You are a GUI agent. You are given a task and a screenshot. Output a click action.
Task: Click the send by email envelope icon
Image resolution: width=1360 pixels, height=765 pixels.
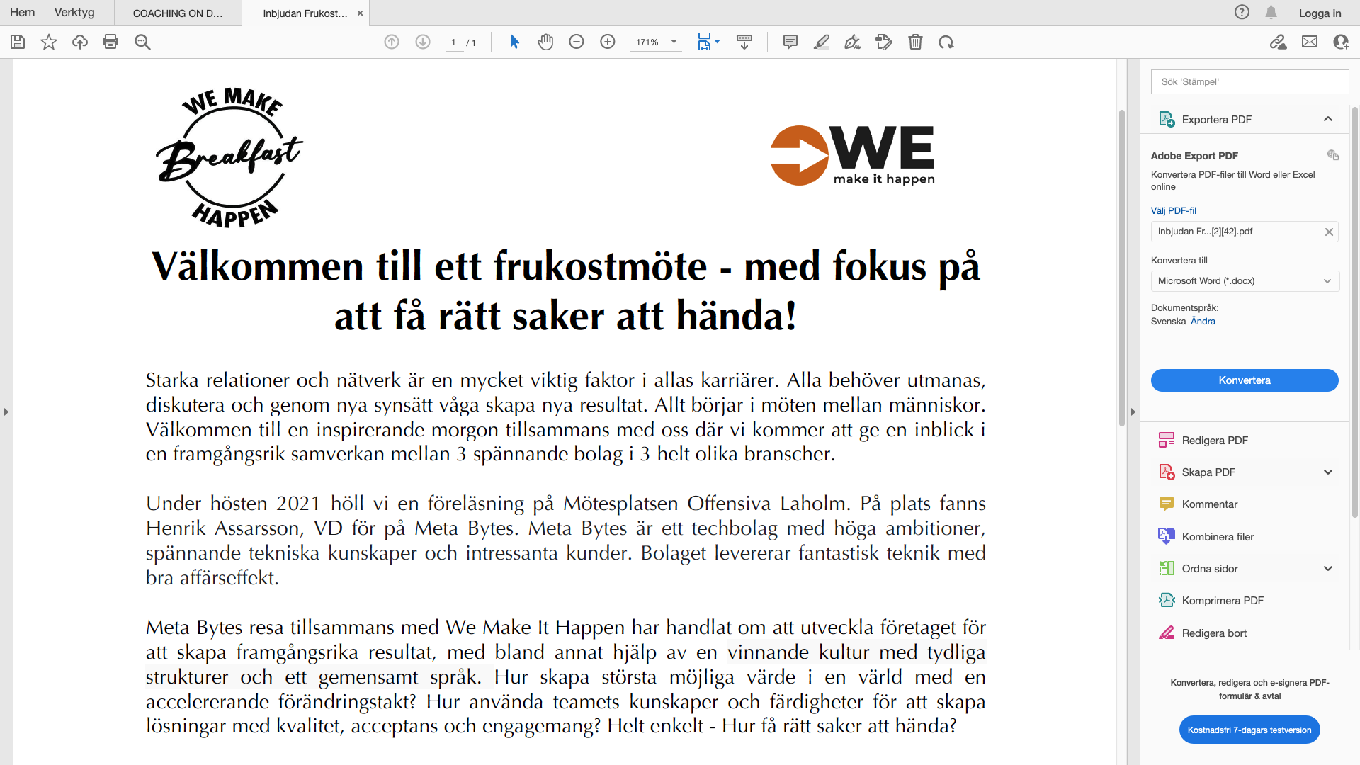point(1310,42)
